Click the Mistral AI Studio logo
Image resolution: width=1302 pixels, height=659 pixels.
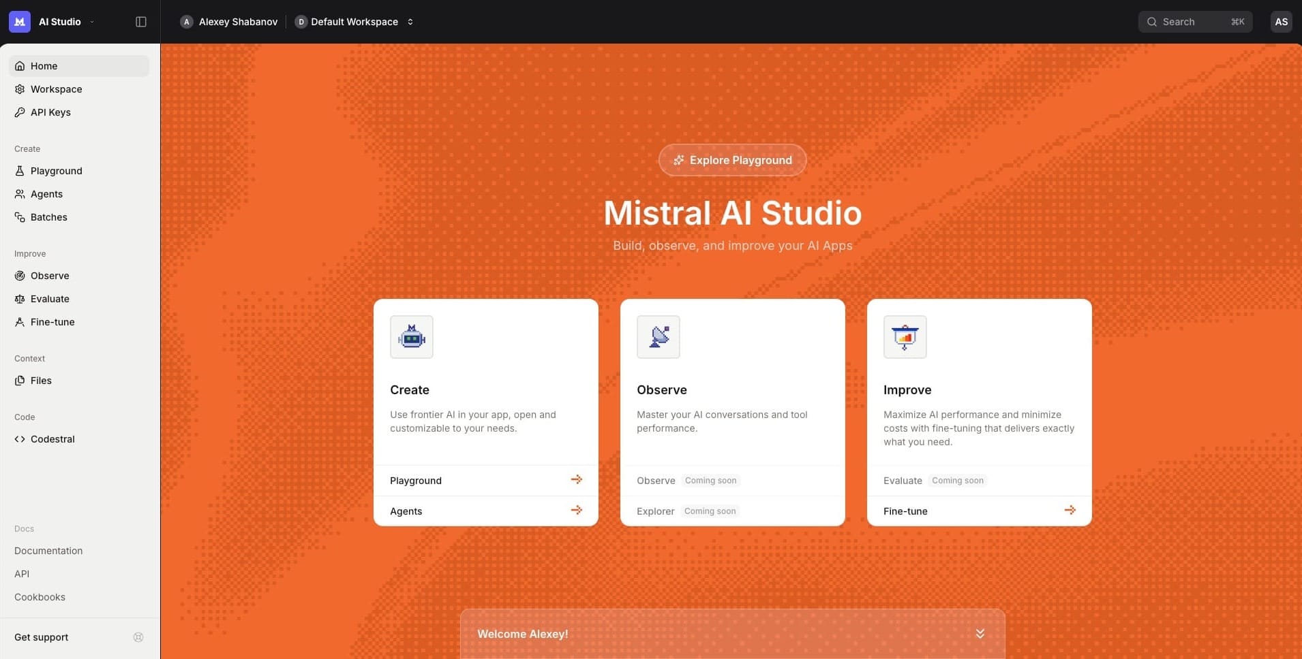coord(19,21)
